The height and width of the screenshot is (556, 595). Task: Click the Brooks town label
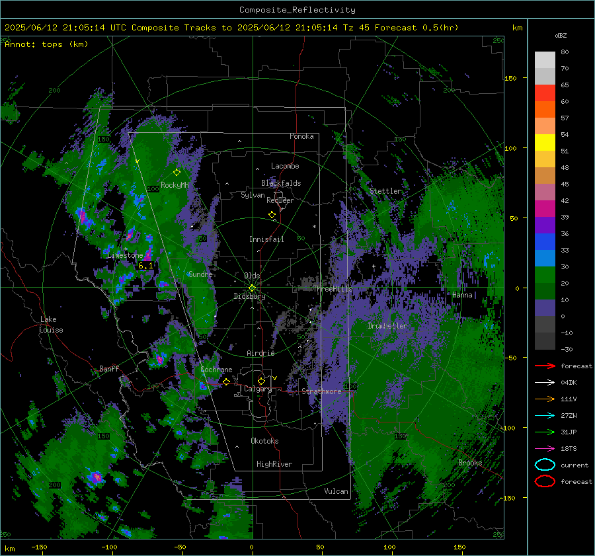coord(470,463)
